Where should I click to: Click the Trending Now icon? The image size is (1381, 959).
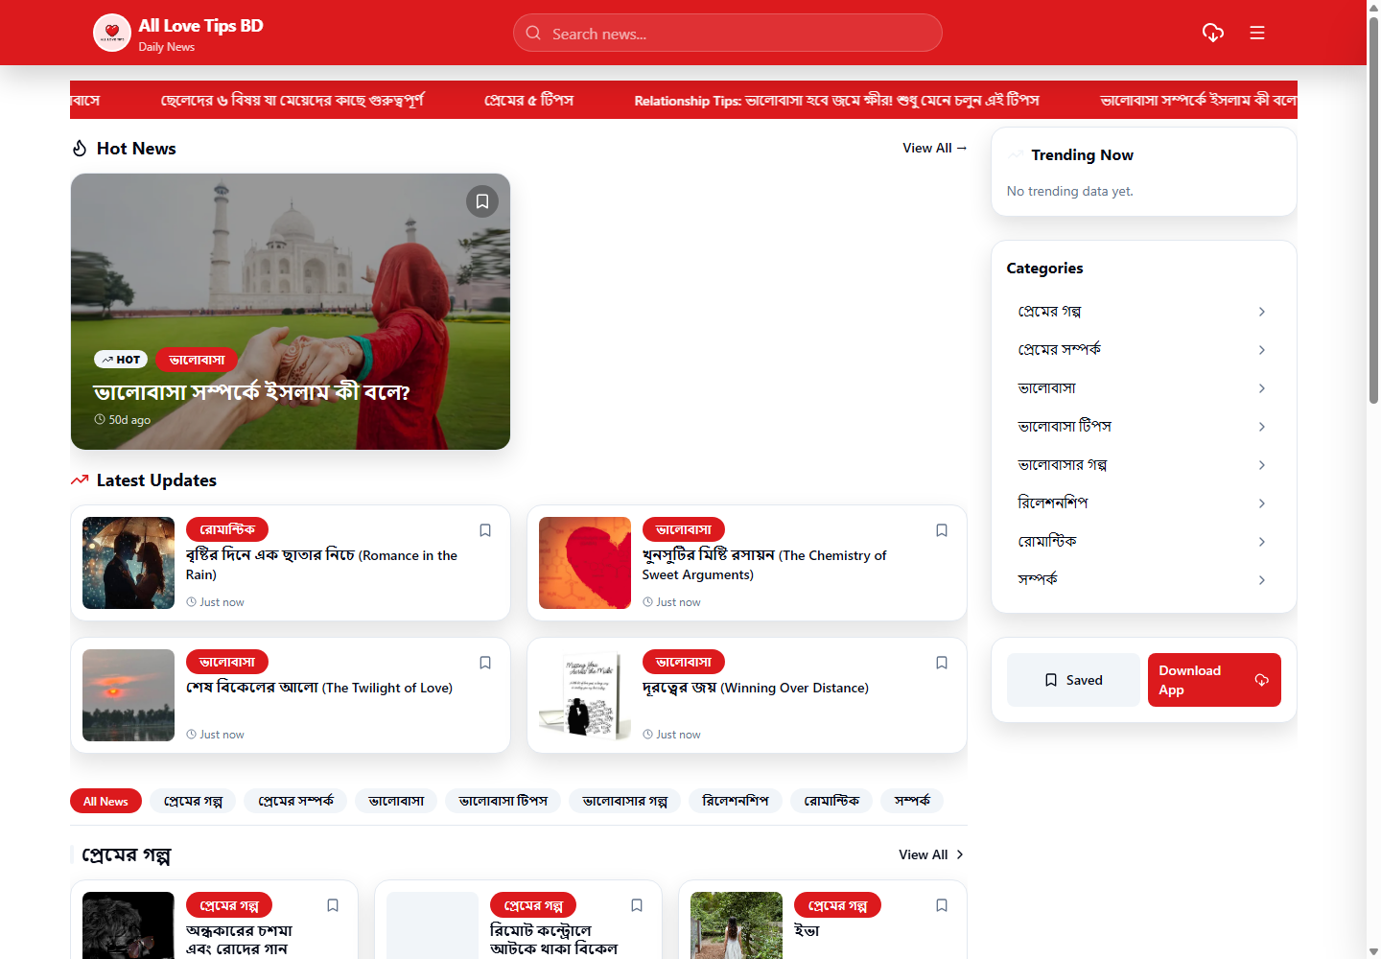[1016, 155]
